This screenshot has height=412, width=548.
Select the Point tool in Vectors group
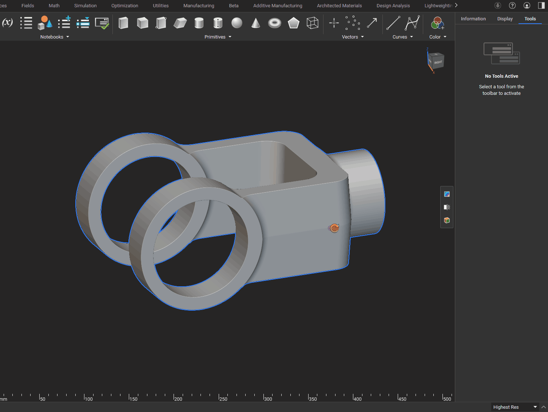(334, 23)
